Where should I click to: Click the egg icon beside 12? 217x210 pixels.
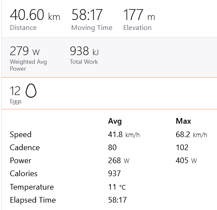pos(31,91)
